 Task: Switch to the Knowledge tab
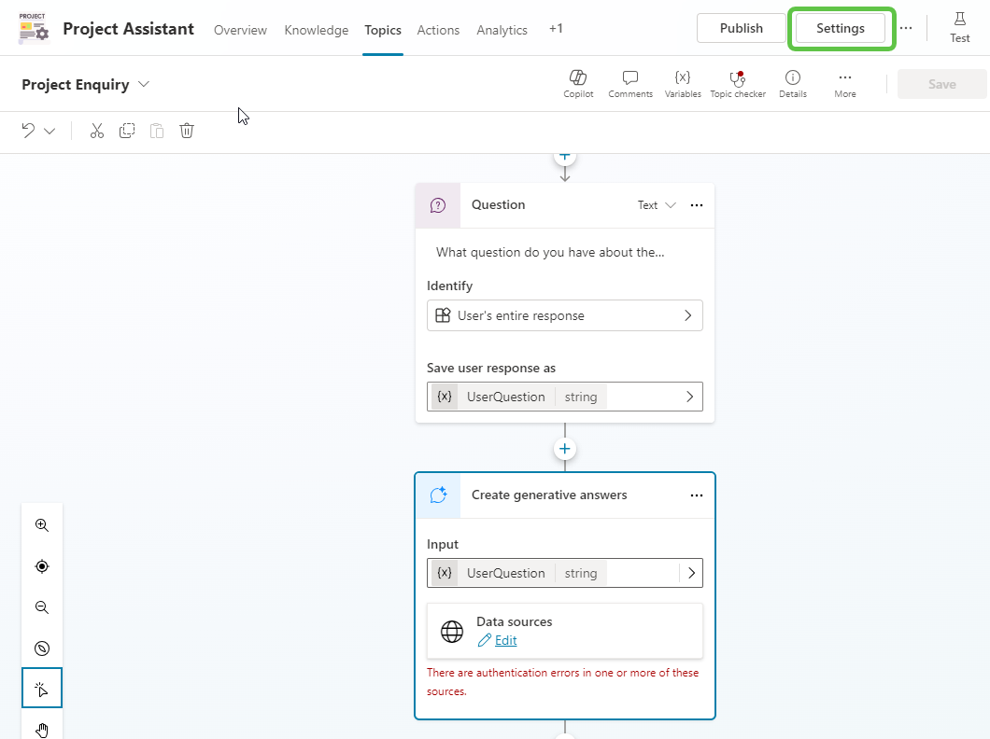(x=316, y=30)
